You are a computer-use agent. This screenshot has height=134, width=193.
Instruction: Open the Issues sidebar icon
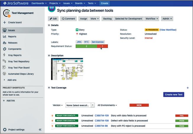click(5, 30)
